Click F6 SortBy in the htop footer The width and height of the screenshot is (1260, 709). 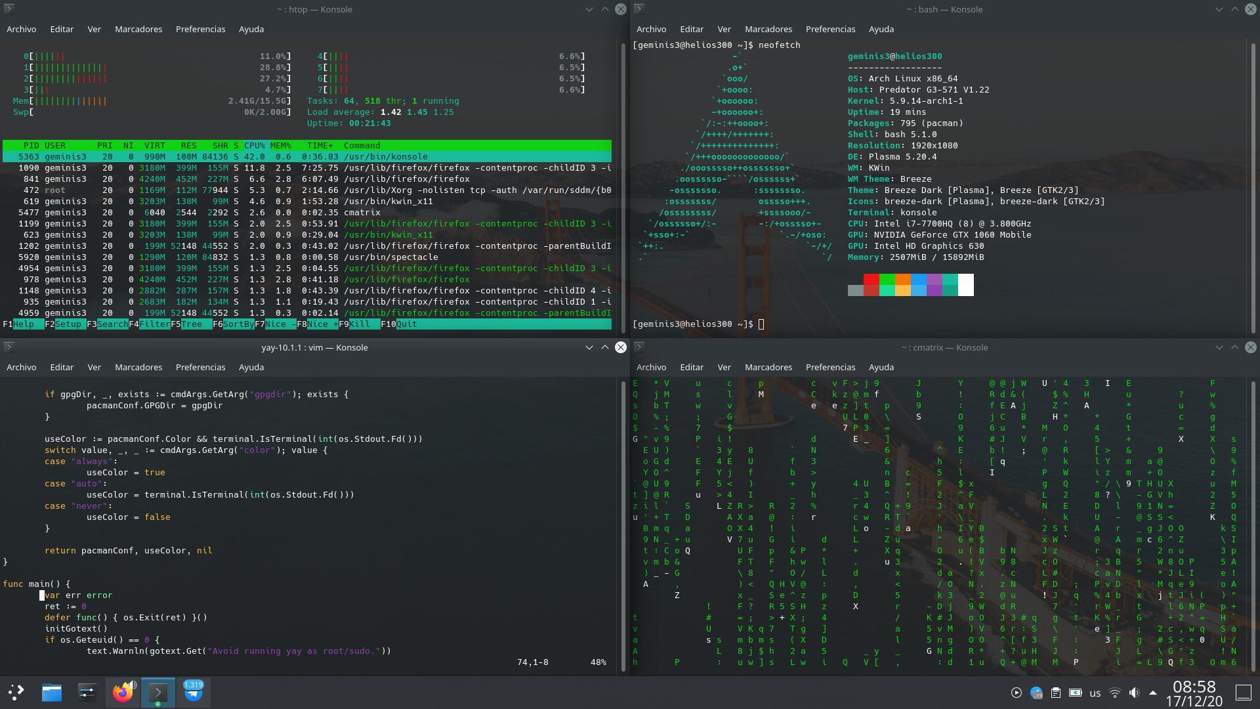(238, 324)
